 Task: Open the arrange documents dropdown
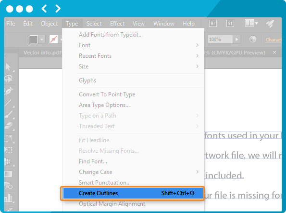pos(251,23)
